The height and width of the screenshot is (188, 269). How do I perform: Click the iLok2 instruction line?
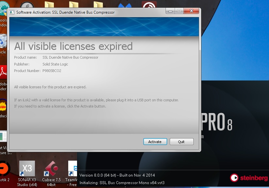96,100
